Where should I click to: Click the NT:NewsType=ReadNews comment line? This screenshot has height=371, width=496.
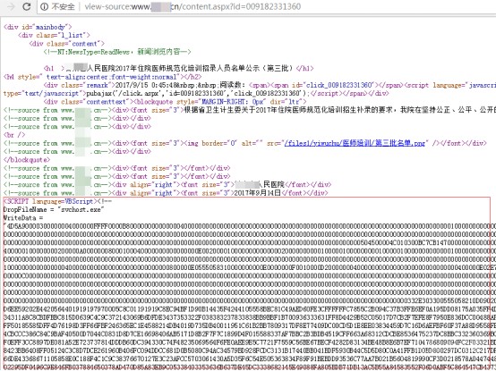point(117,52)
